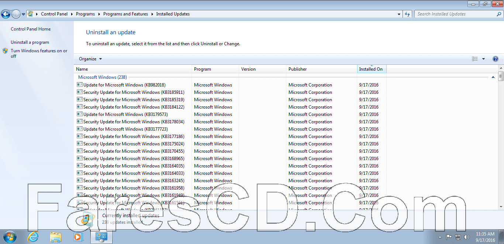This screenshot has width=504, height=244.
Task: Sort by the Publisher column header
Action: click(322, 69)
